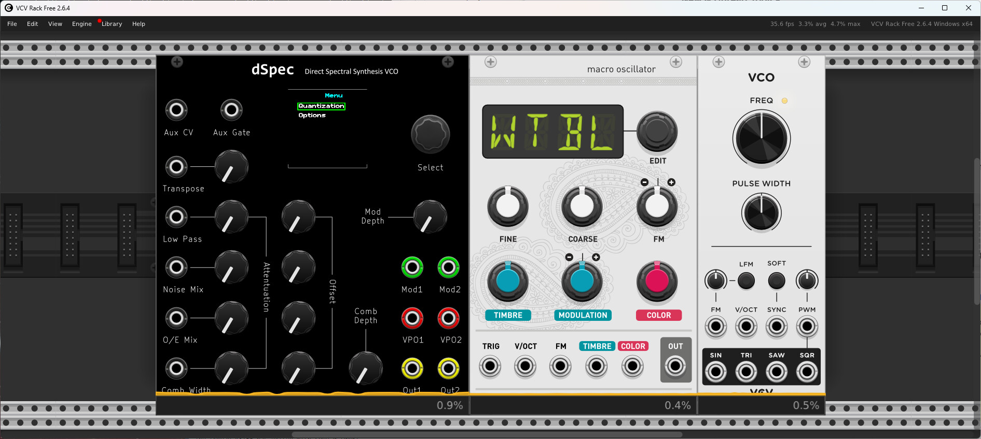The image size is (981, 439).
Task: Click the Aux Gate input jack
Action: 231,110
